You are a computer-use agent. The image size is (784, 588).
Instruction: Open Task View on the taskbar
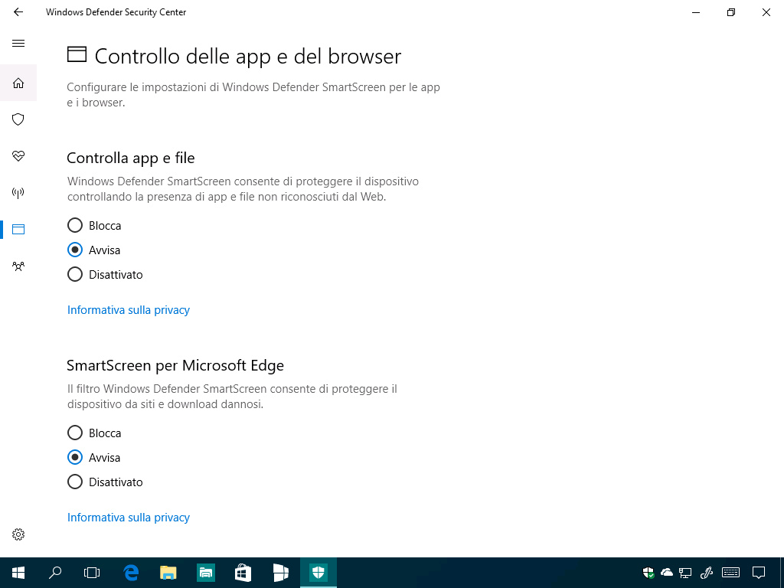[92, 573]
